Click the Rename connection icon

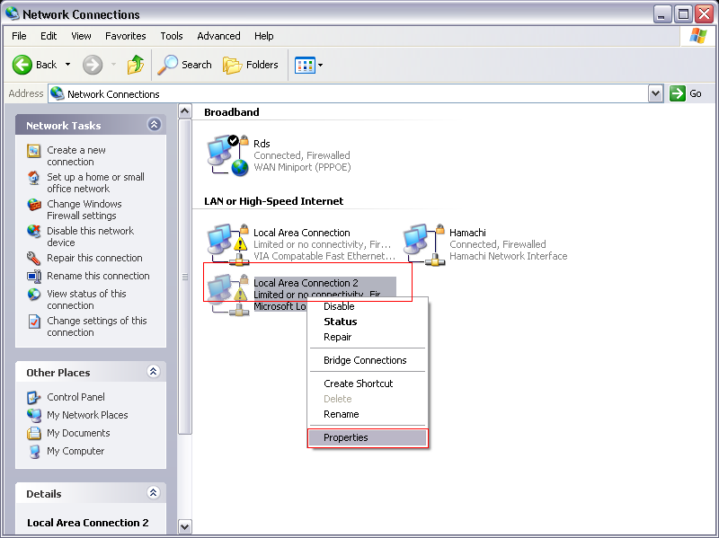pos(34,277)
